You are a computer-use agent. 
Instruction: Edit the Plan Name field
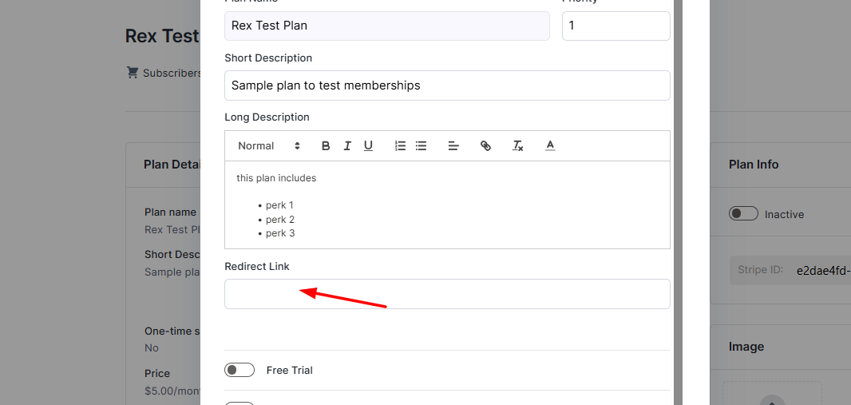coord(387,26)
